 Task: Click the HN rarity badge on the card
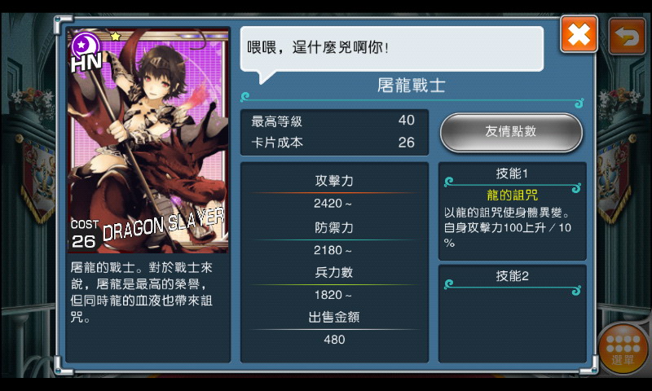(86, 52)
